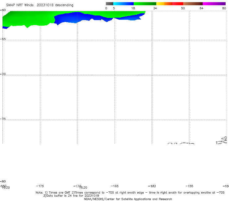Viewport: 229px width, 201px height.
Task: Click the latitude label "-75"
Action: pos(3,119)
